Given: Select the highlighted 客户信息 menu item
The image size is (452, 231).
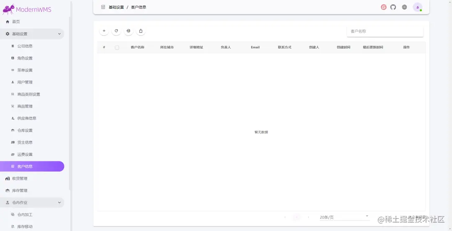Looking at the screenshot, I should 32,166.
